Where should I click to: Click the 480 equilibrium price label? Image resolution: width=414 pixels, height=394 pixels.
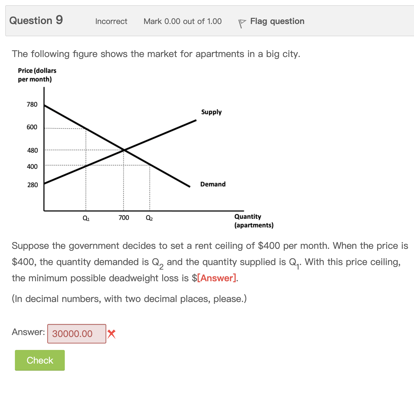pyautogui.click(x=32, y=150)
